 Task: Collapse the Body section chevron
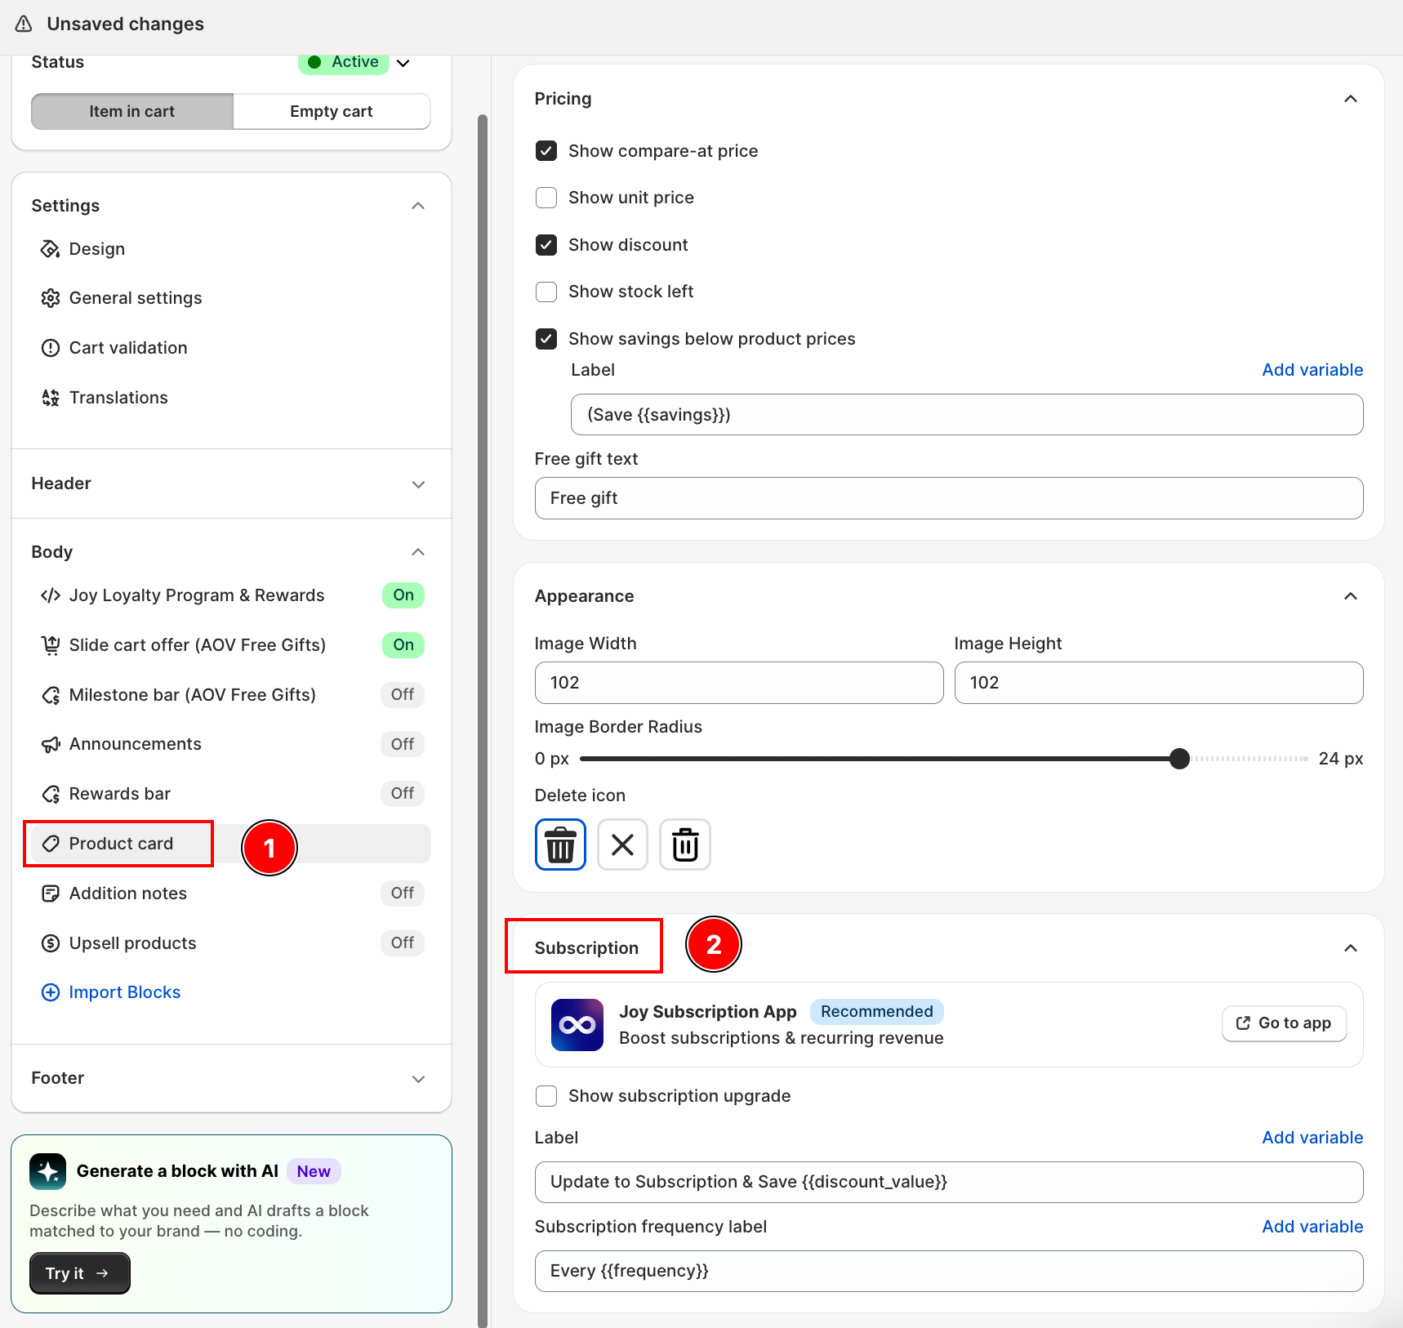coord(418,552)
